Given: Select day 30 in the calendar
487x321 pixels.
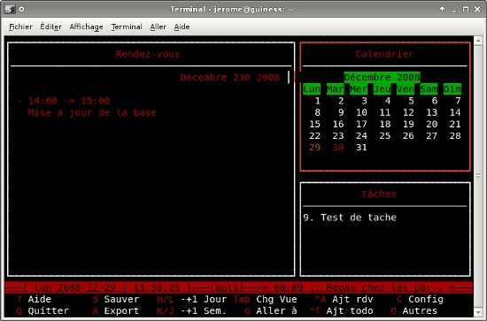Looking at the screenshot, I should pyautogui.click(x=338, y=148).
